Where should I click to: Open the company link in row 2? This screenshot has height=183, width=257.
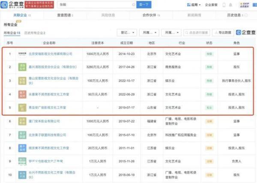pyautogui.click(x=53, y=67)
